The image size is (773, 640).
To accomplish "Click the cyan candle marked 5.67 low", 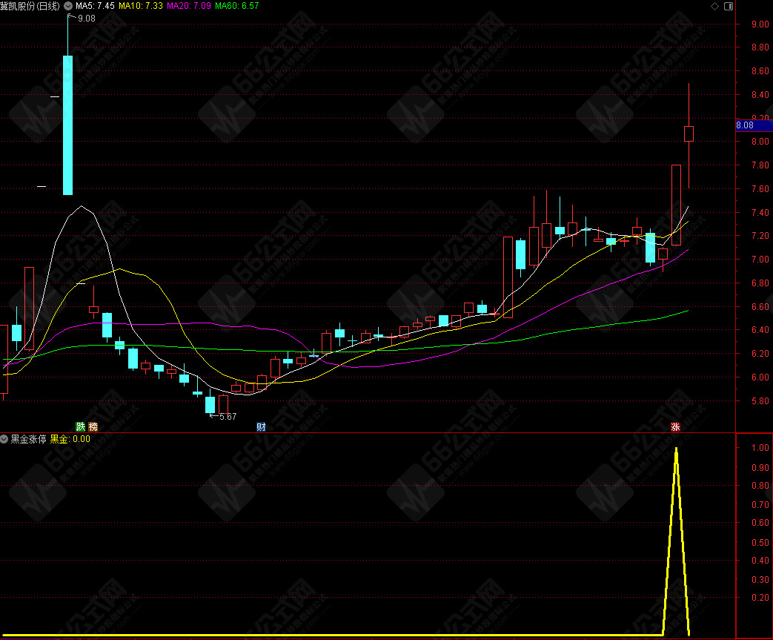I will pos(210,405).
